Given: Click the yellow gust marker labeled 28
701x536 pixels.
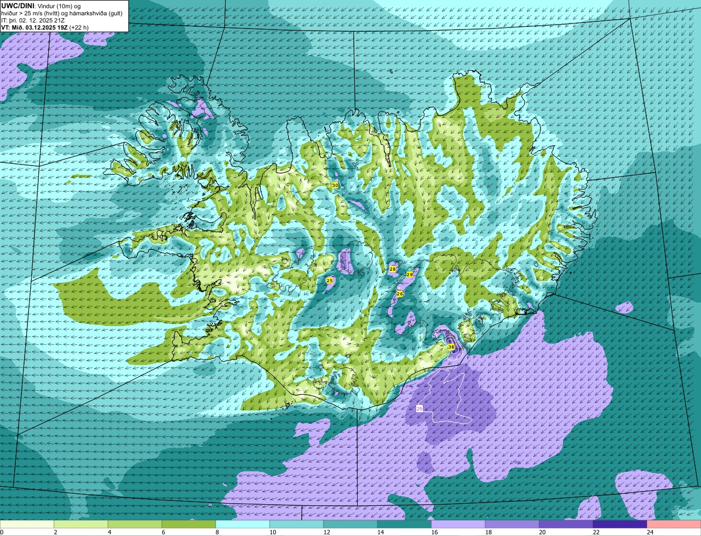Looking at the screenshot, I should pos(393,269).
